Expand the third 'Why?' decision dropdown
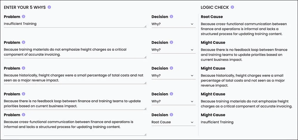The height and width of the screenshot is (140, 298). 173,76
